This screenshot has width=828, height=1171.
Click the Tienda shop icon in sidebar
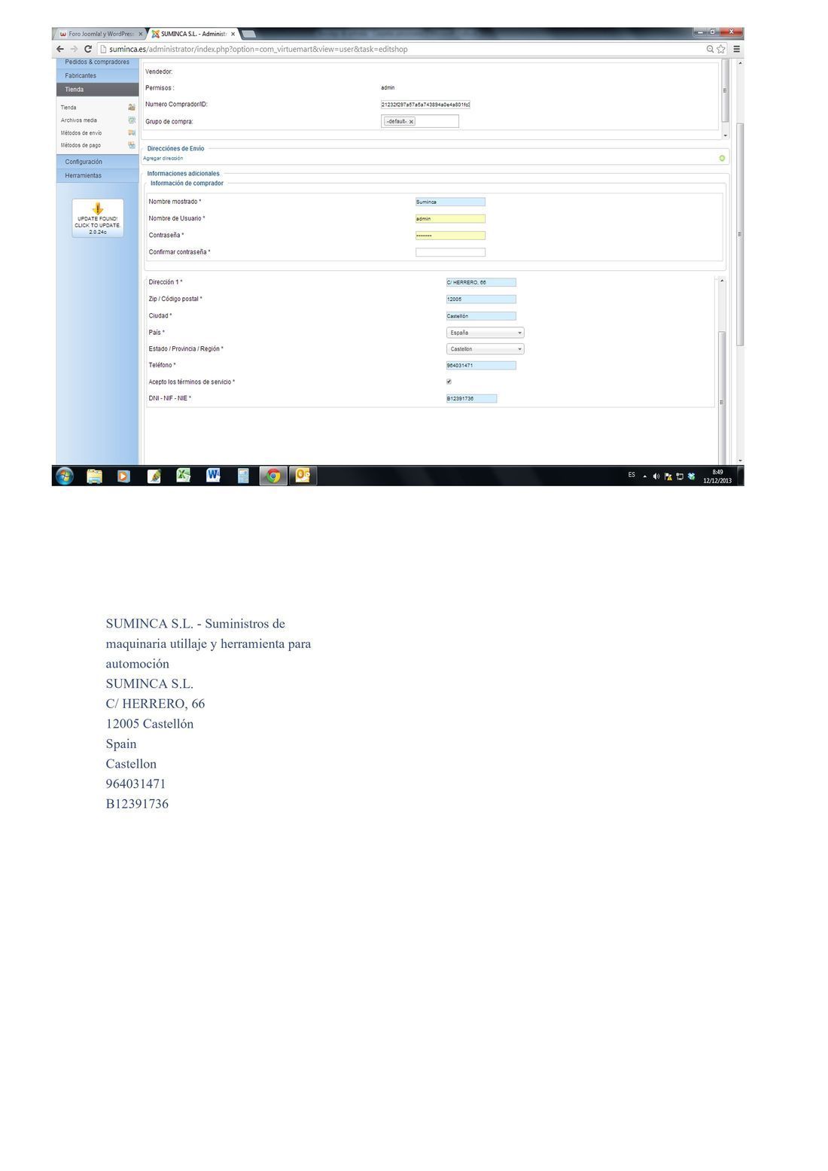click(x=132, y=108)
